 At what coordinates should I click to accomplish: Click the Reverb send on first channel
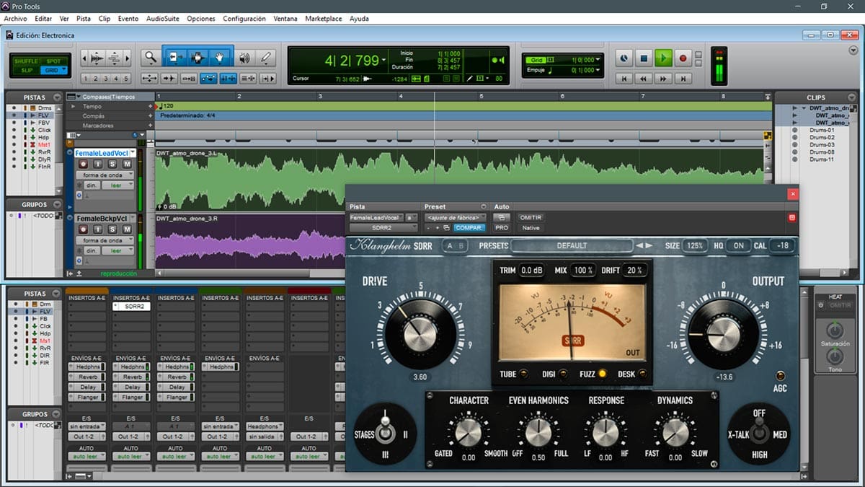87,377
